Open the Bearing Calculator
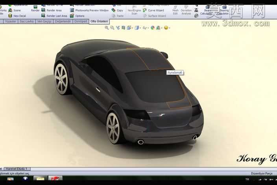The height and width of the screenshot is (185, 277). pos(223,10)
